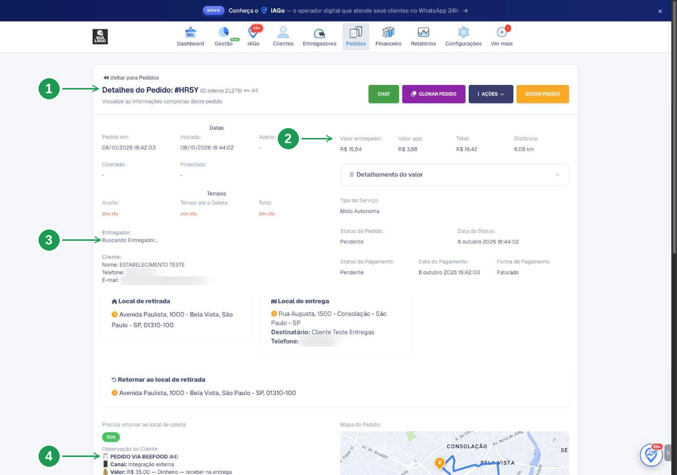
Task: Click the Faturado payment method
Action: click(x=508, y=272)
